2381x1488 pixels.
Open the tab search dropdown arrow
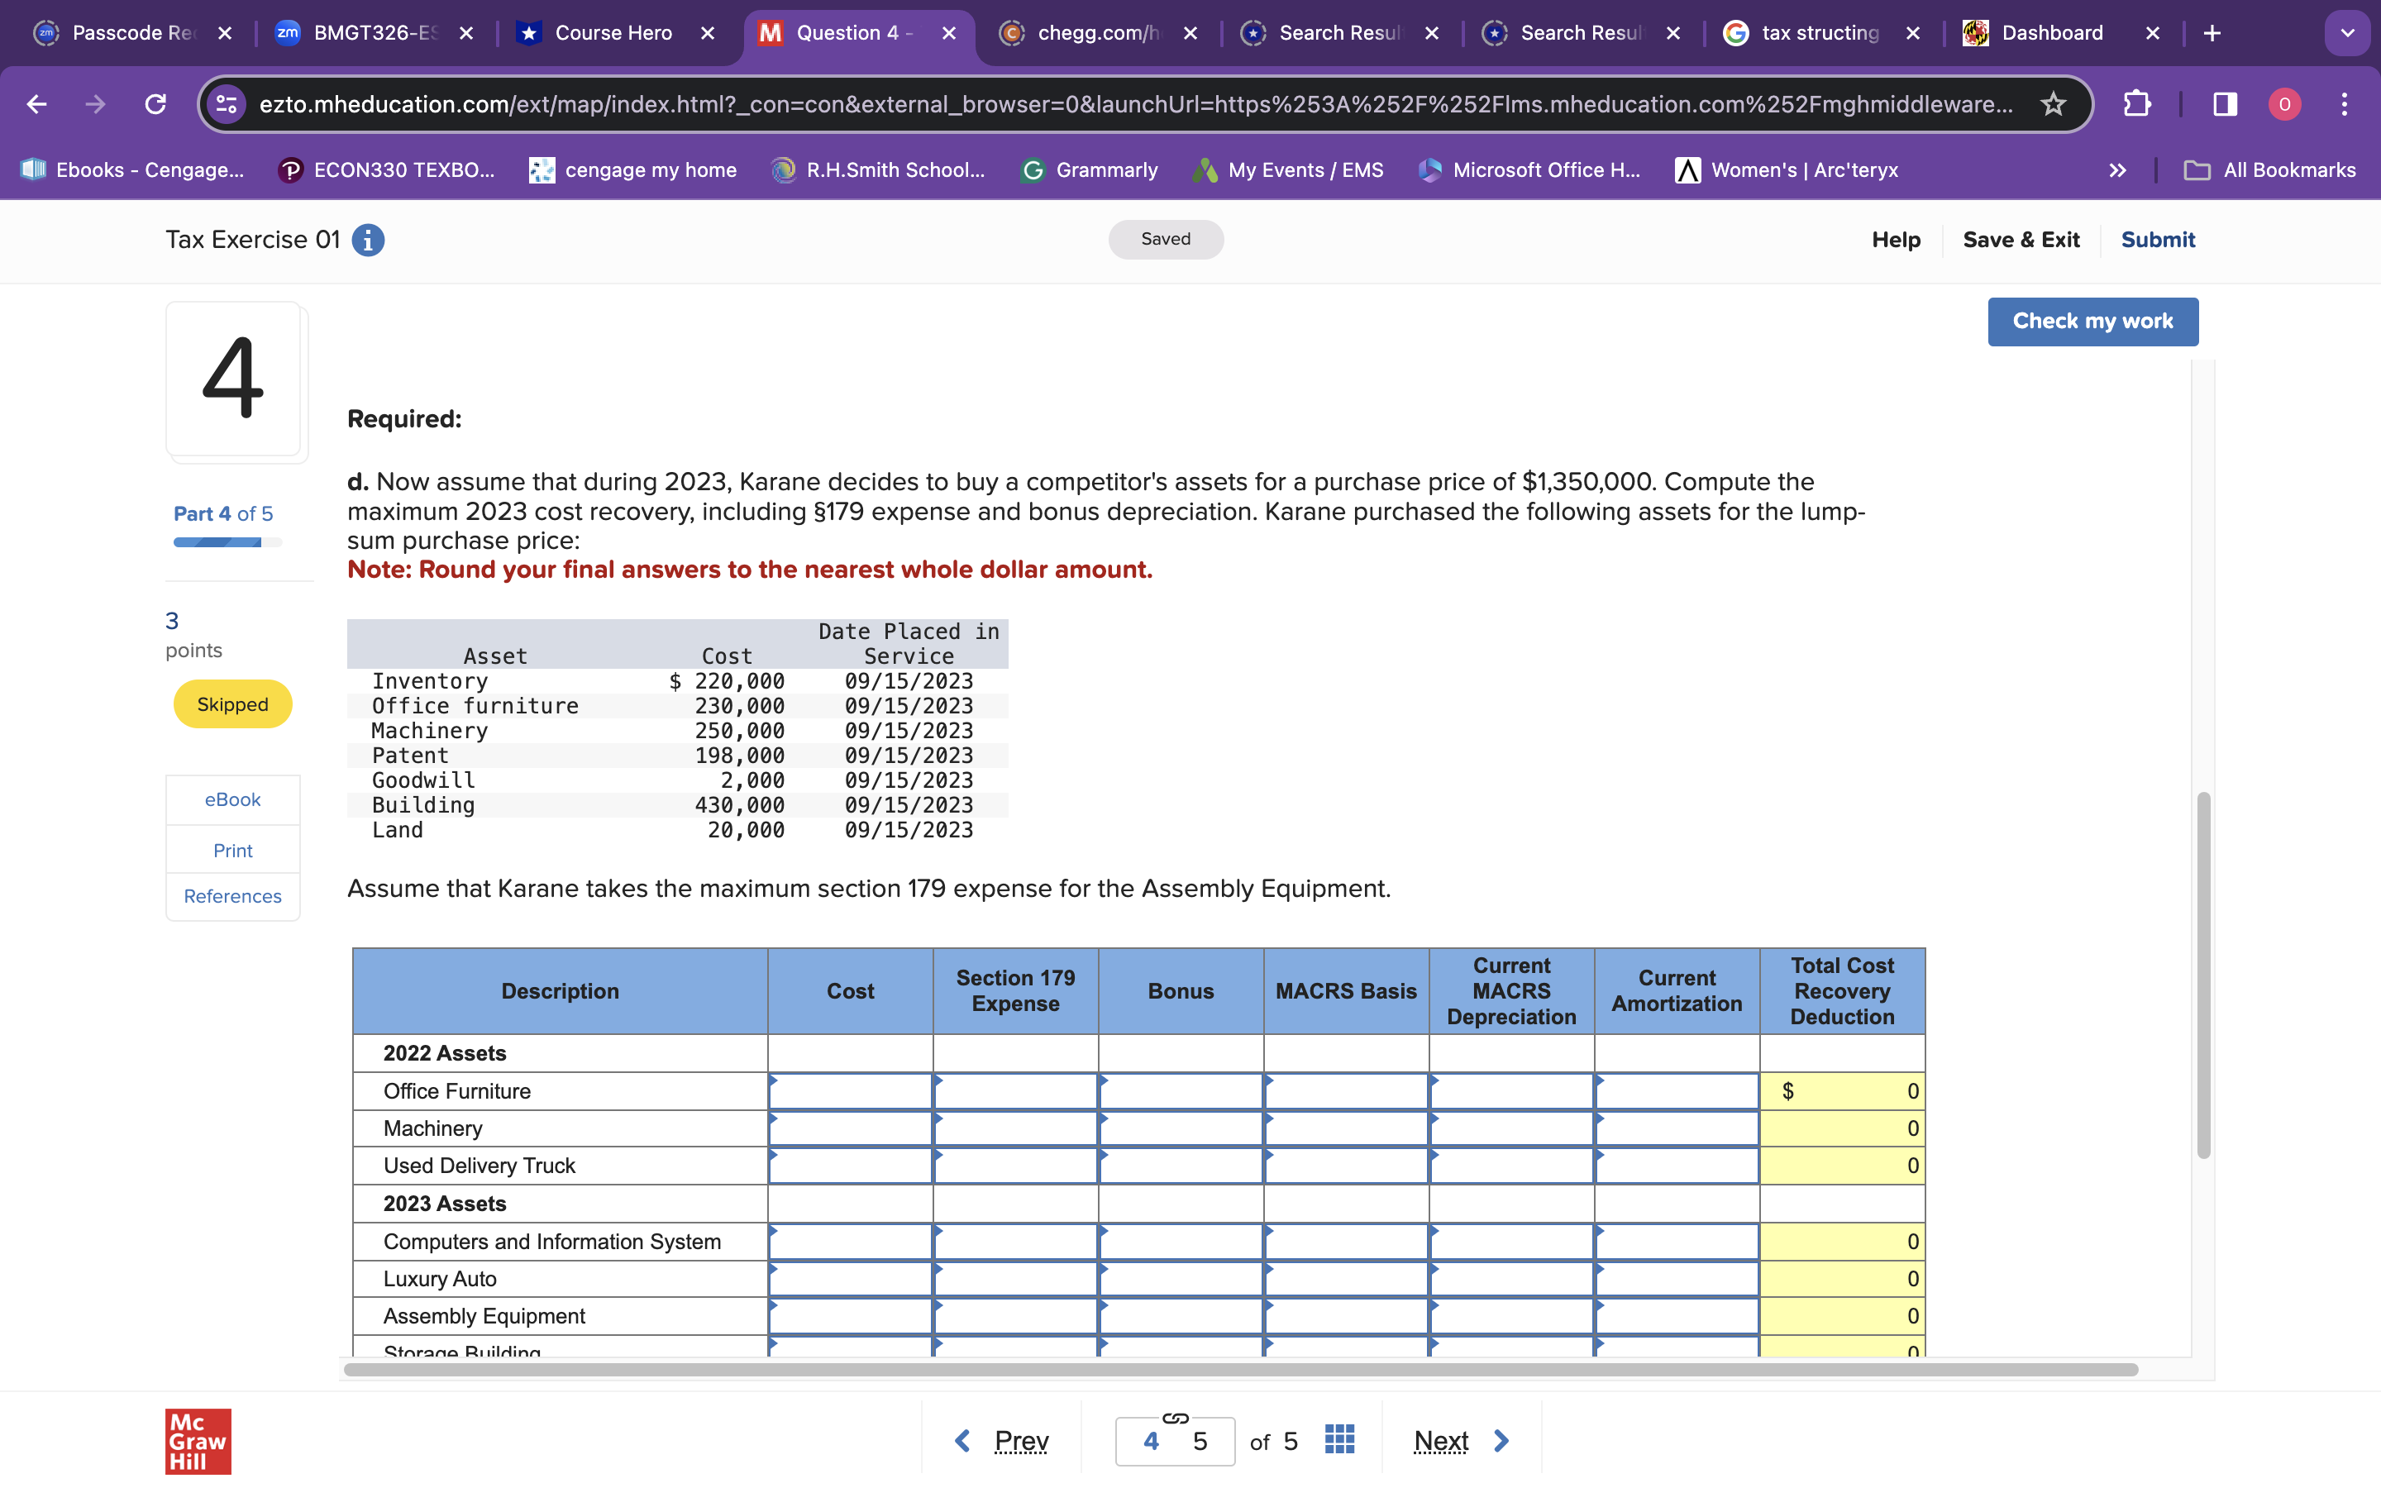click(x=2348, y=32)
